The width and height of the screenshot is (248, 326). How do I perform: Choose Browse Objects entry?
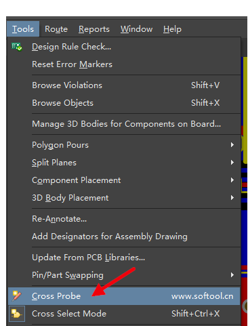pos(124,103)
